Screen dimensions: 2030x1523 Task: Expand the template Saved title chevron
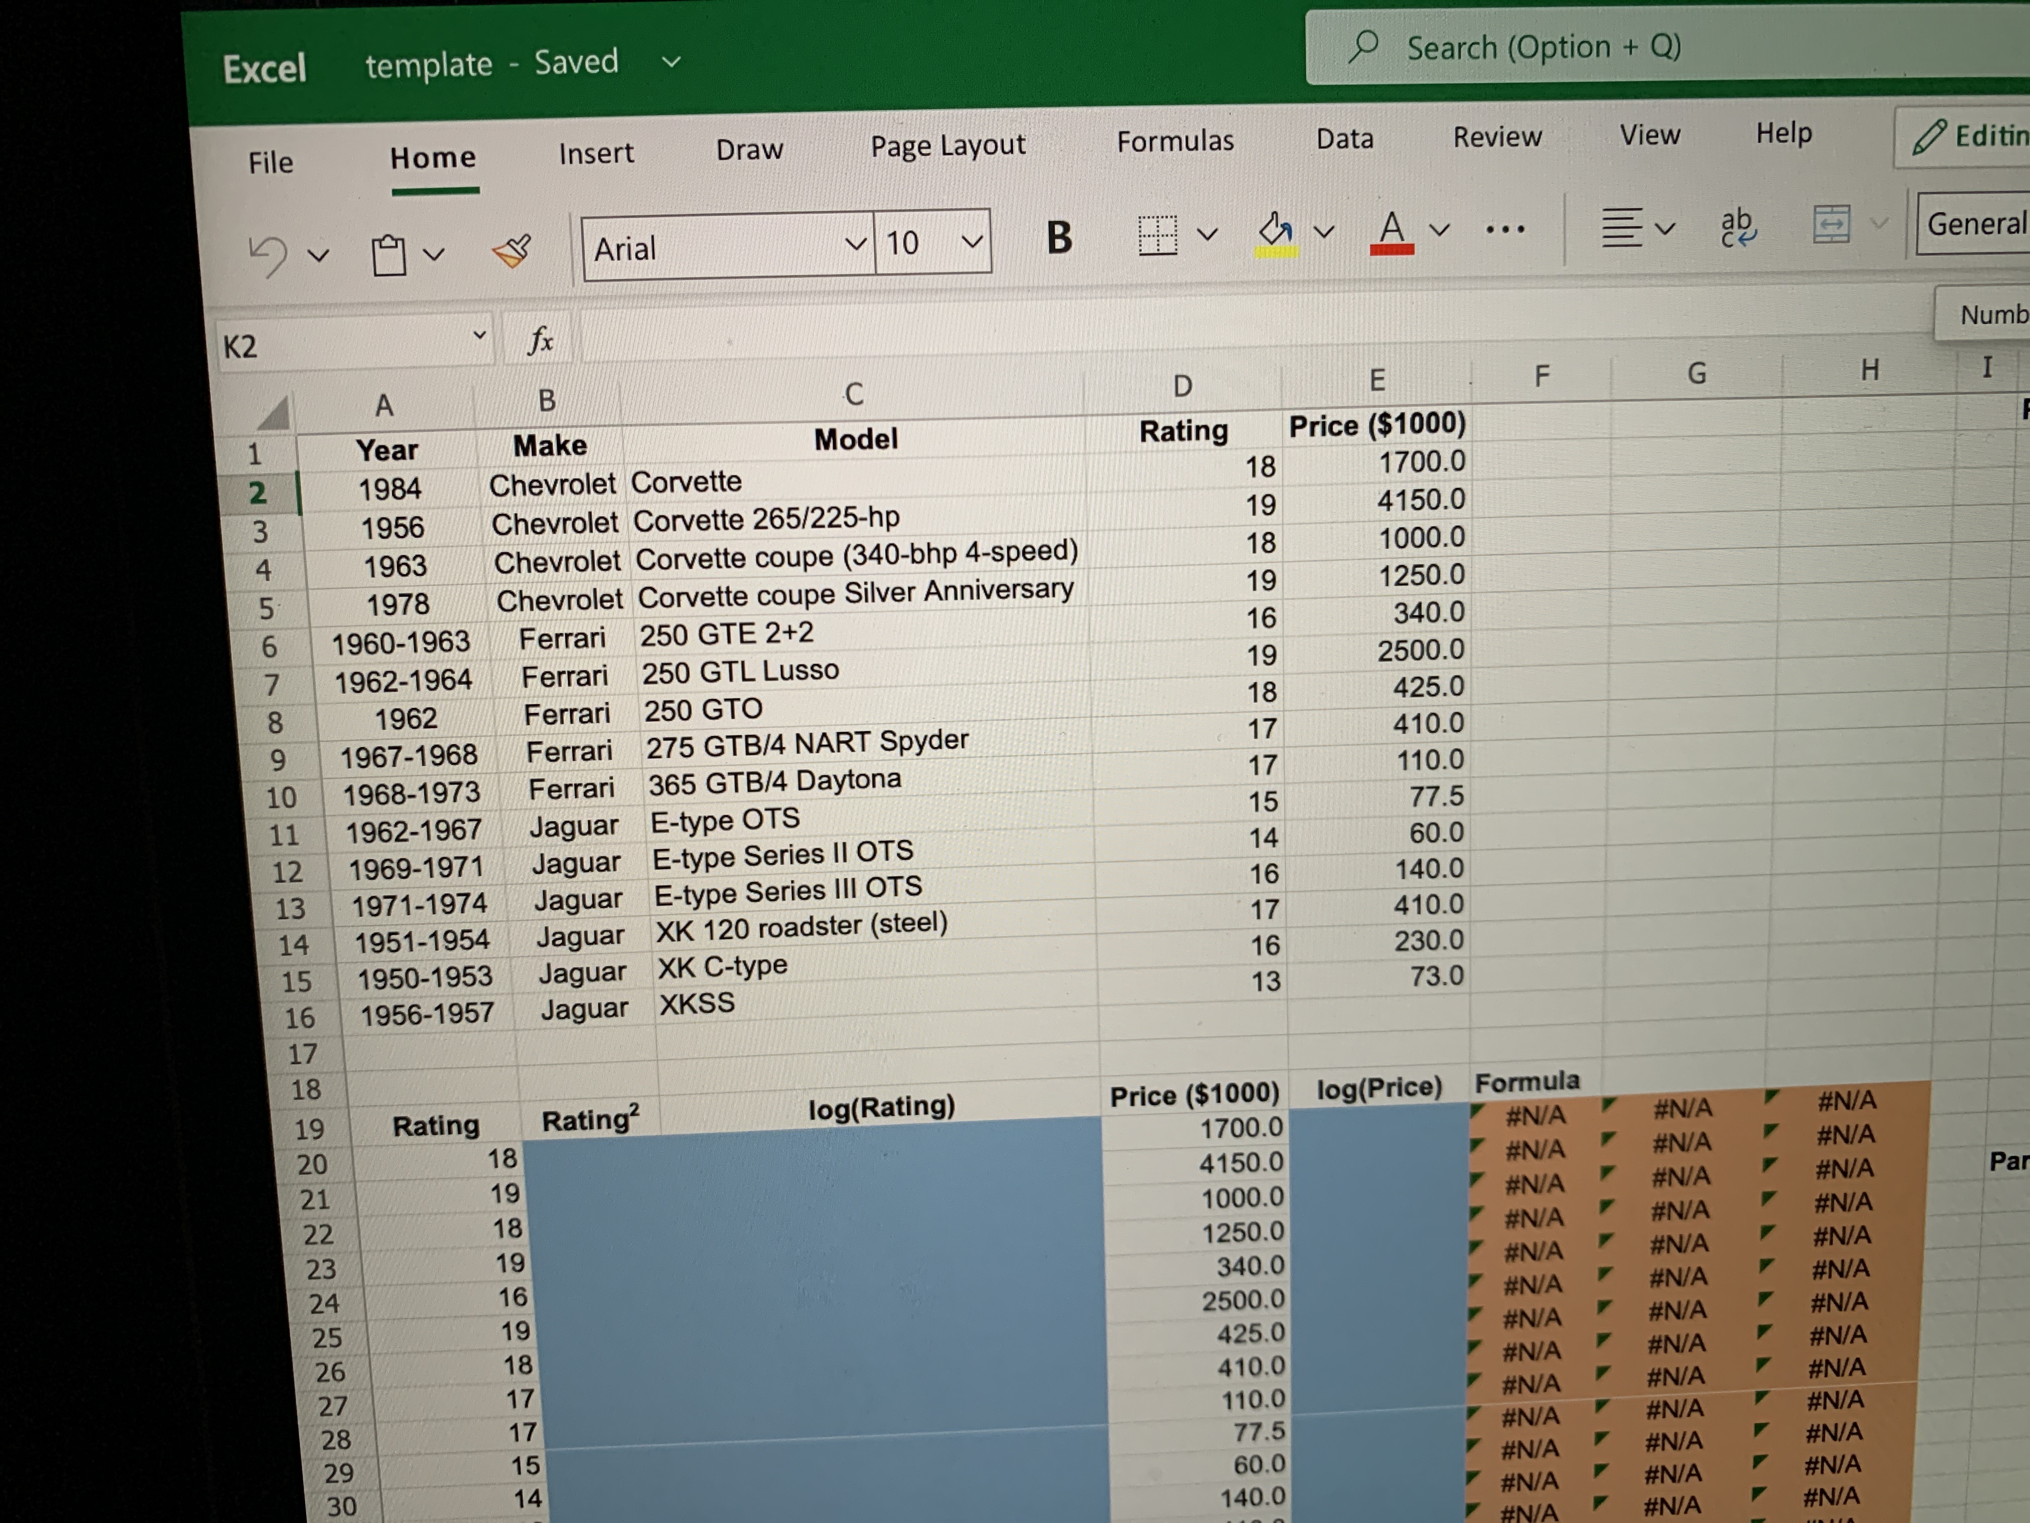pos(672,62)
